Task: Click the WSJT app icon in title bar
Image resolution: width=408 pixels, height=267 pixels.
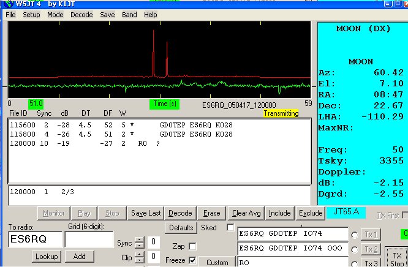Action: click(8, 3)
